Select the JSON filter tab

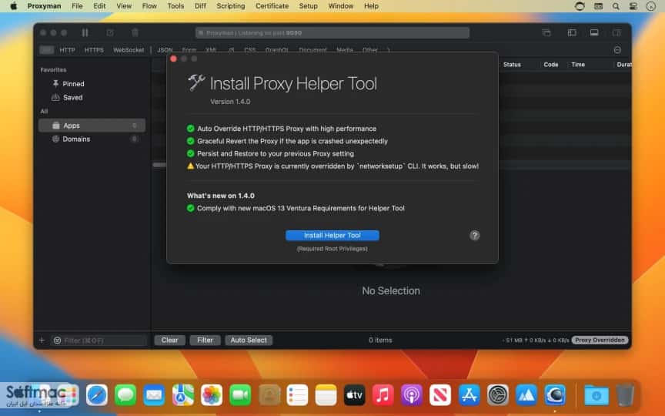165,50
